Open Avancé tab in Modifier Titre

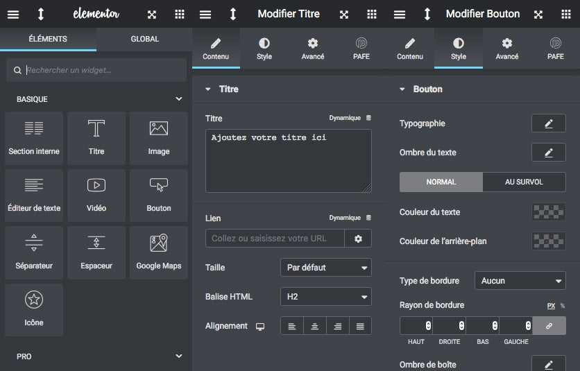(313, 49)
